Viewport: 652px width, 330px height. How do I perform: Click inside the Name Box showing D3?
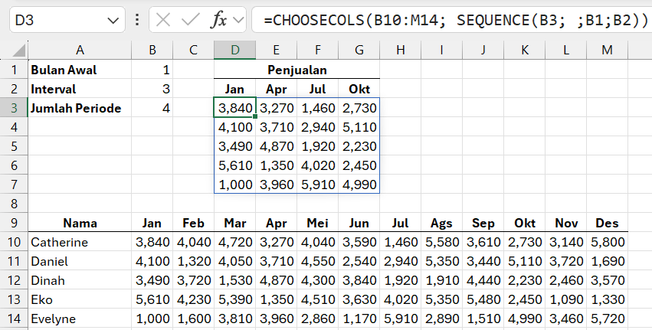click(x=54, y=20)
